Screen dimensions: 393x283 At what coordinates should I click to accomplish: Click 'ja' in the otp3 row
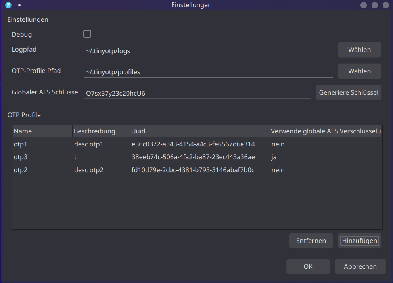[274, 157]
